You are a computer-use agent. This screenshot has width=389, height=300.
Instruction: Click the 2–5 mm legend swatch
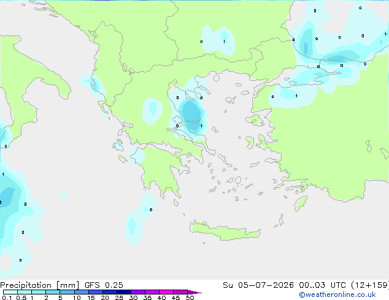pos(53,292)
